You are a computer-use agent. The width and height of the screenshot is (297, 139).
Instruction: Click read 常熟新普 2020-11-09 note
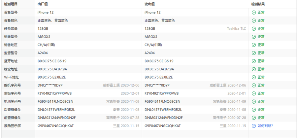(x=230, y=102)
